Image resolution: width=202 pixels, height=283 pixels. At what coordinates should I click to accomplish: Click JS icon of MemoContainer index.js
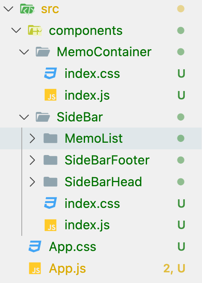[x=50, y=95]
